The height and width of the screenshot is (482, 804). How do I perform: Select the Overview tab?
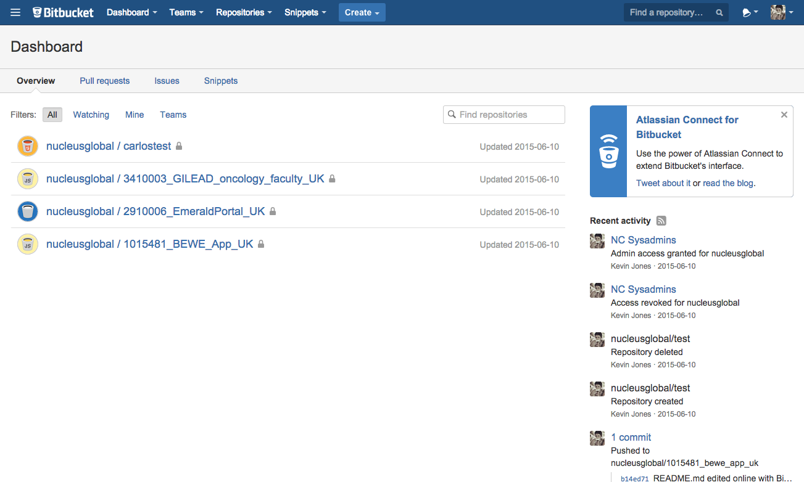tap(36, 81)
